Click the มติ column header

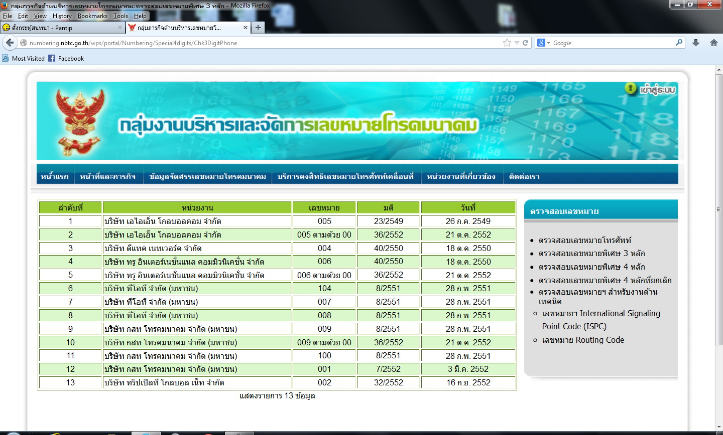(x=388, y=207)
